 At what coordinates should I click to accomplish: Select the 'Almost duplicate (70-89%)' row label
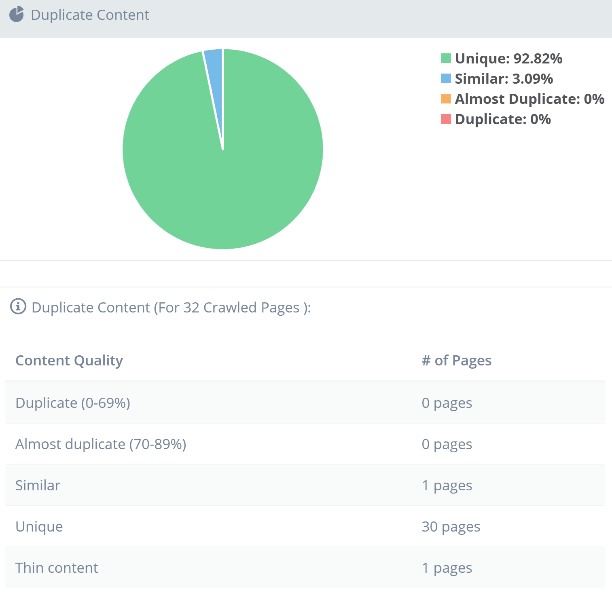click(101, 444)
